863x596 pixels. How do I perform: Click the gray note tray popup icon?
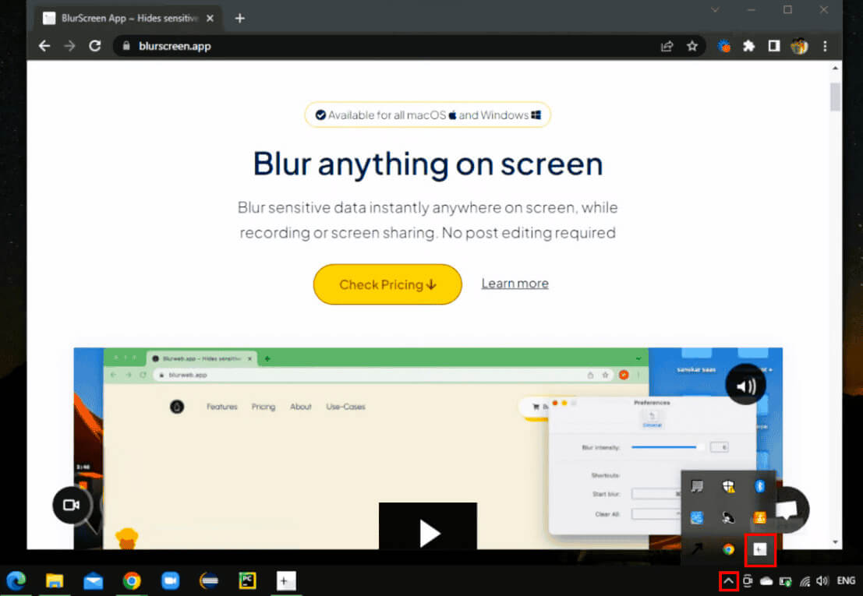[697, 487]
